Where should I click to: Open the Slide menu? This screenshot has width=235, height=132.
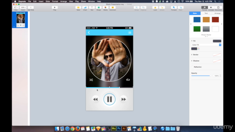48,1
